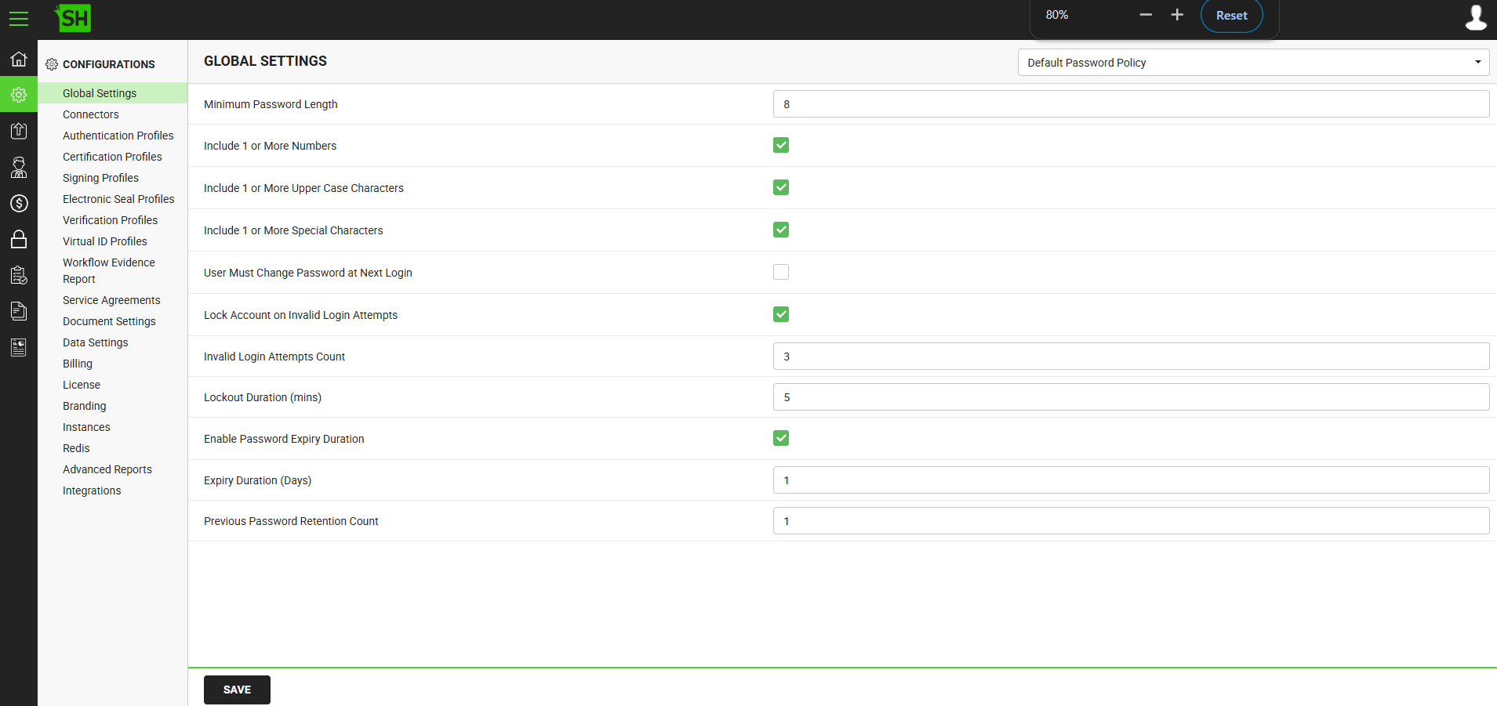Click the user profile avatar icon

[x=1476, y=17]
